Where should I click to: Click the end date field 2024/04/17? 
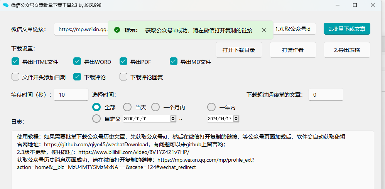coord(221,119)
